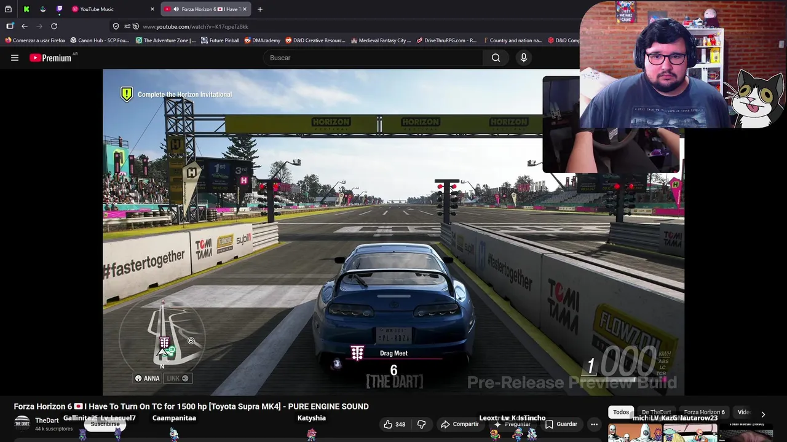Open YouTube hamburger guide menu
This screenshot has height=442, width=787.
point(15,58)
